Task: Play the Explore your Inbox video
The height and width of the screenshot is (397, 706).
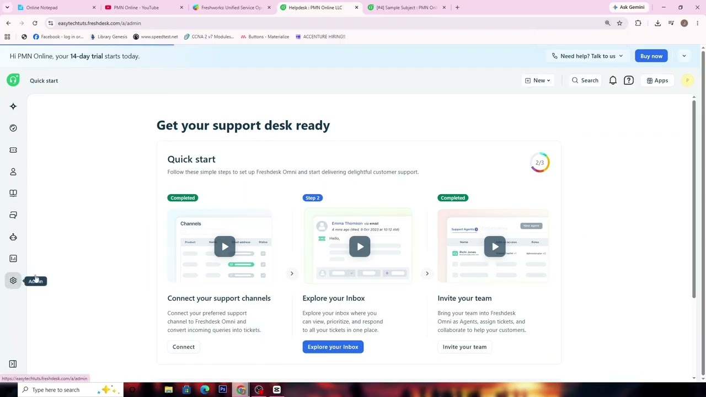Action: 360,246
